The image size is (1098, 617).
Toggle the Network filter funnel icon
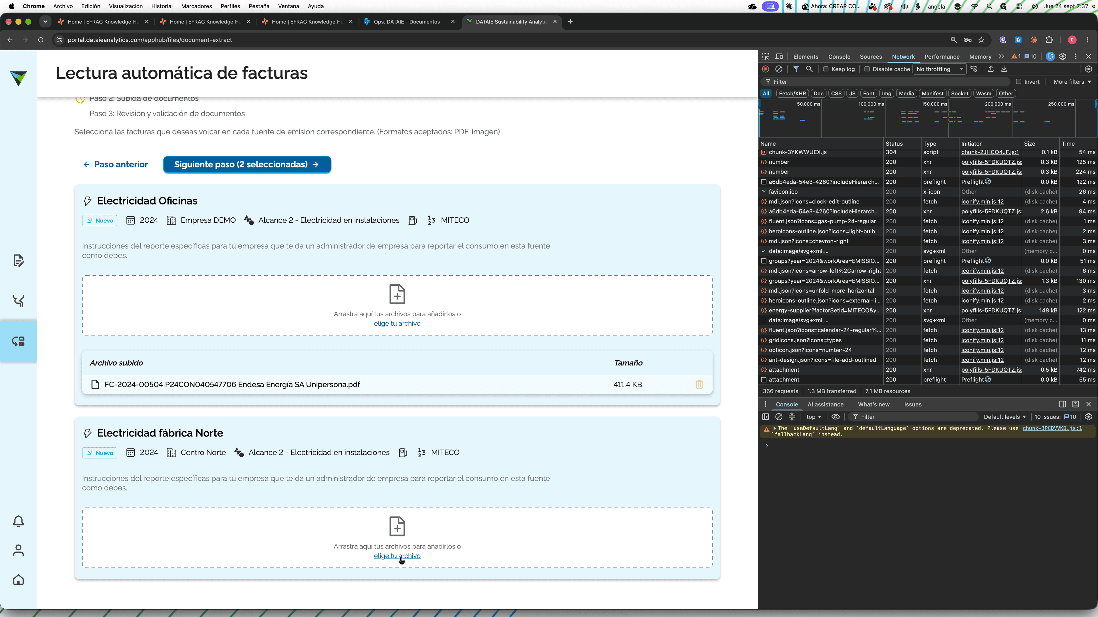796,69
